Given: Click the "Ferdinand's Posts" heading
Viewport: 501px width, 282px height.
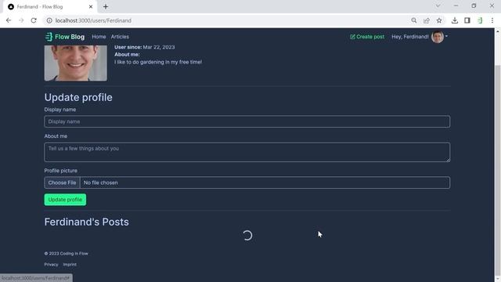Looking at the screenshot, I should click(87, 222).
